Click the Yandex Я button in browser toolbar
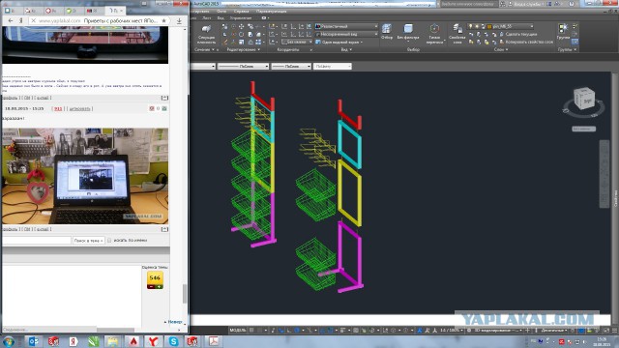 [x=21, y=20]
